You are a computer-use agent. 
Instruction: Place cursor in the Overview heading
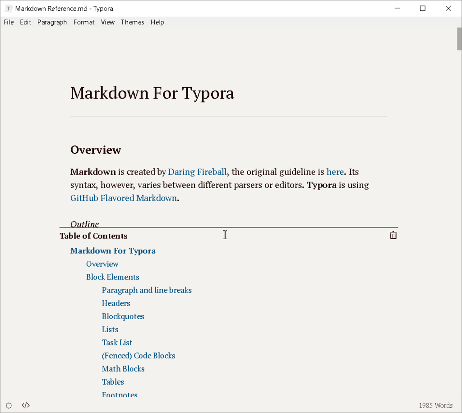coord(96,150)
